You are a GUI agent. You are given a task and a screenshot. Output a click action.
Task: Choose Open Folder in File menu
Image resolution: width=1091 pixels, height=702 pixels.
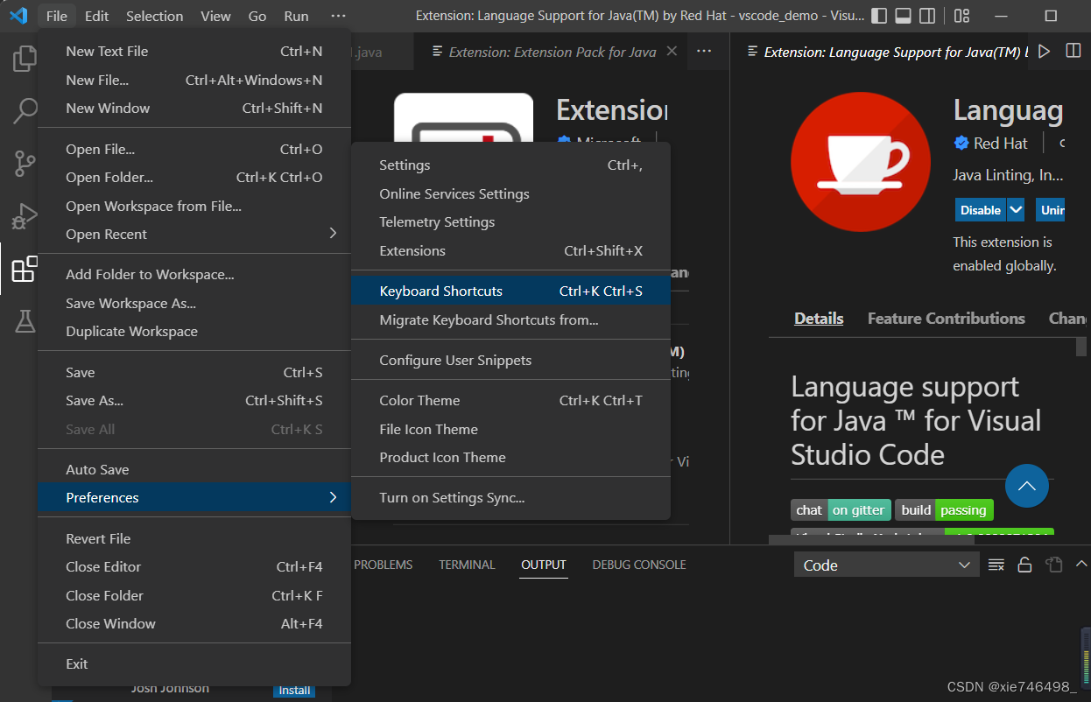tap(194, 177)
